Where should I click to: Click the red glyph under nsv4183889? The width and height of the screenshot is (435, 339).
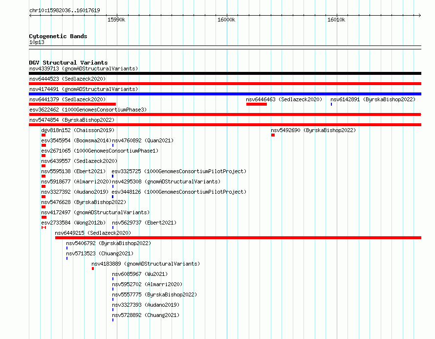[93, 269]
